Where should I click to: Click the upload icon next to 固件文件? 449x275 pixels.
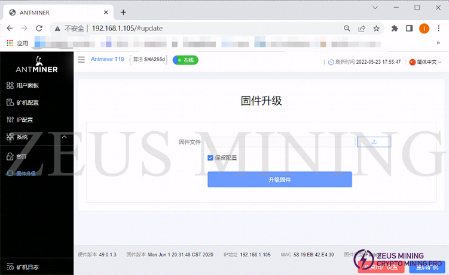(374, 142)
